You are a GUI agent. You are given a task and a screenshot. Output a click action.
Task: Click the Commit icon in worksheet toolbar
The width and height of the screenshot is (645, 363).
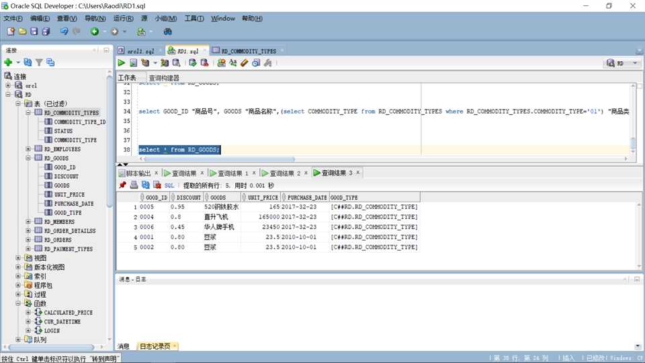click(193, 63)
